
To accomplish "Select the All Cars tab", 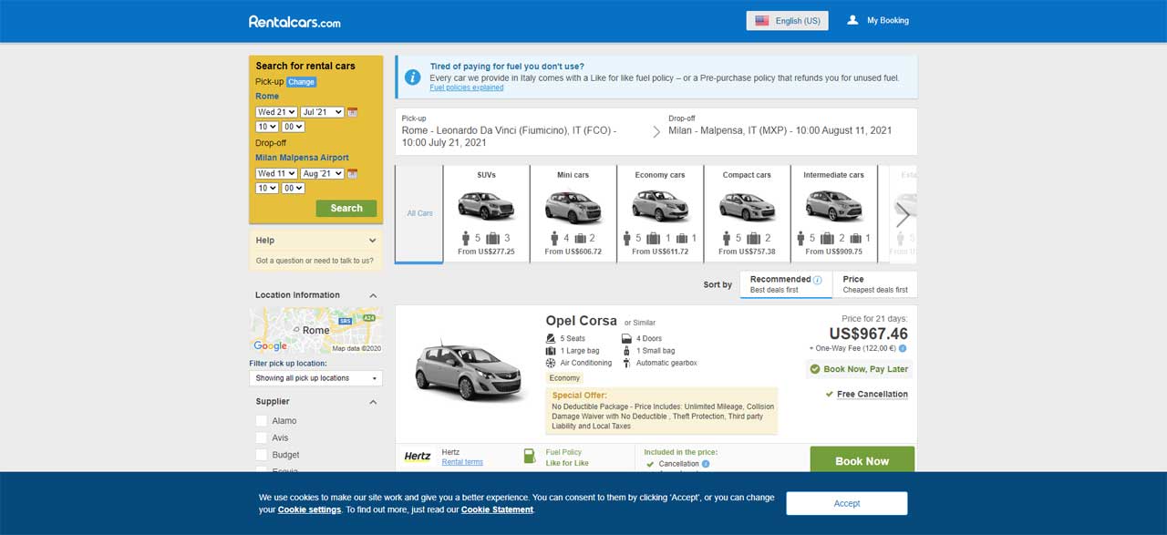I will 419,214.
